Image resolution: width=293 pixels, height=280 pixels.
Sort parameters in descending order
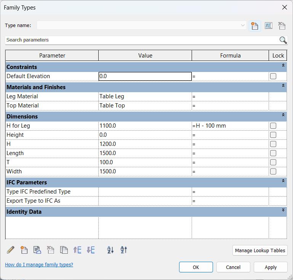click(124, 250)
